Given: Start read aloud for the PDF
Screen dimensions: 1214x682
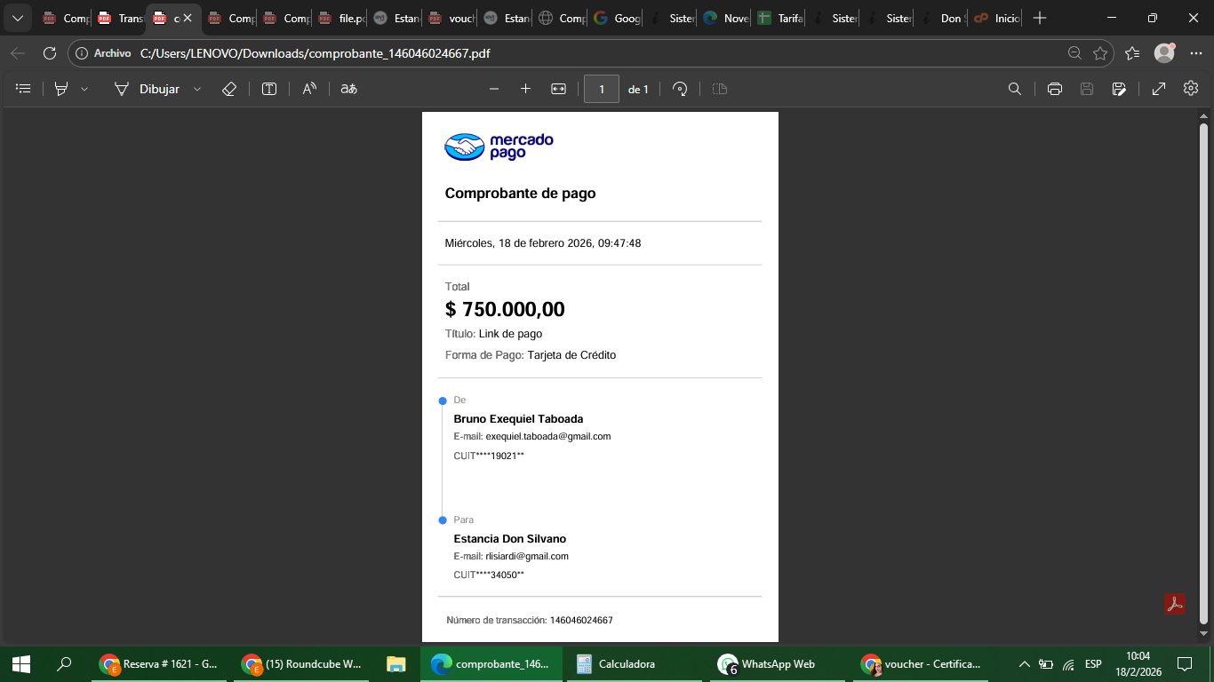Looking at the screenshot, I should 309,89.
